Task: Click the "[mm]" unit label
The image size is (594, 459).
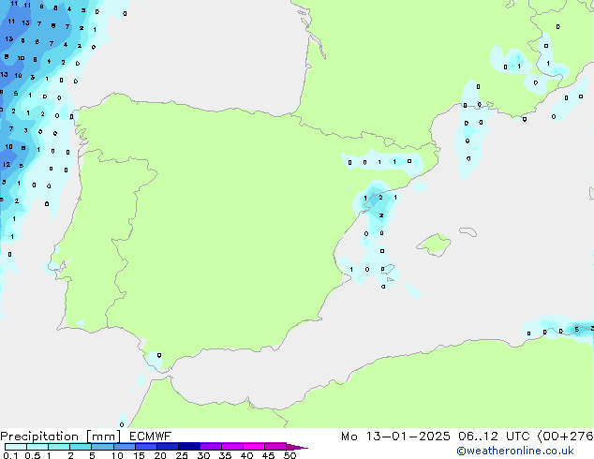Action: [103, 437]
